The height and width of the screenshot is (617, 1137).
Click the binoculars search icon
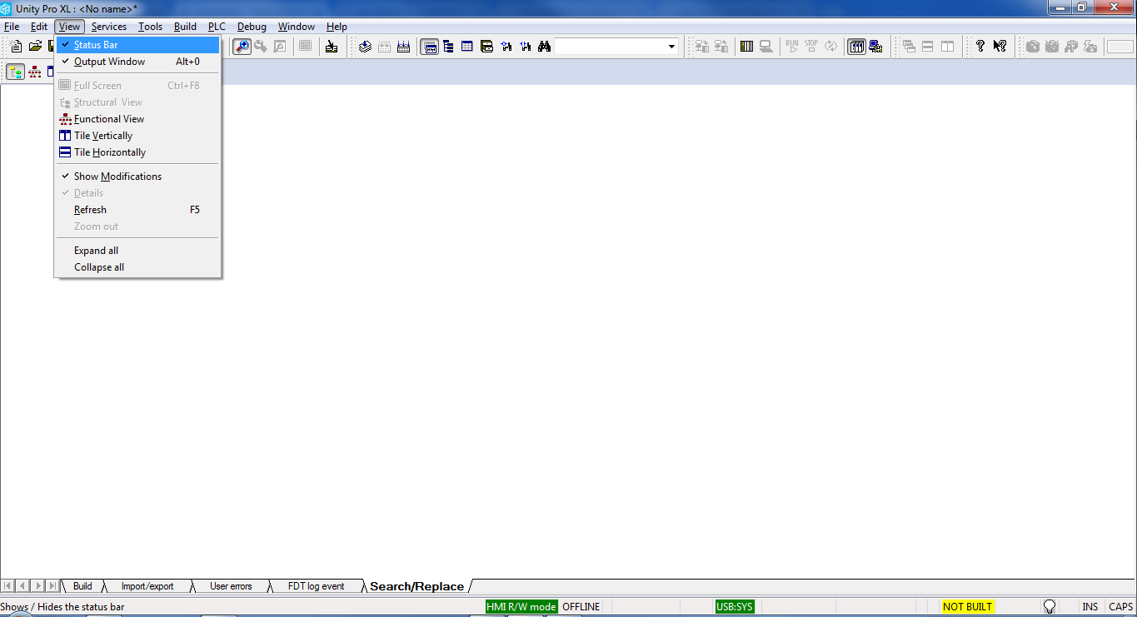(x=544, y=47)
